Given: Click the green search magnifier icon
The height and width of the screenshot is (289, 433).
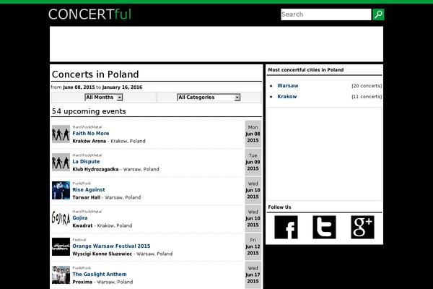Looking at the screenshot, I should click(x=378, y=14).
